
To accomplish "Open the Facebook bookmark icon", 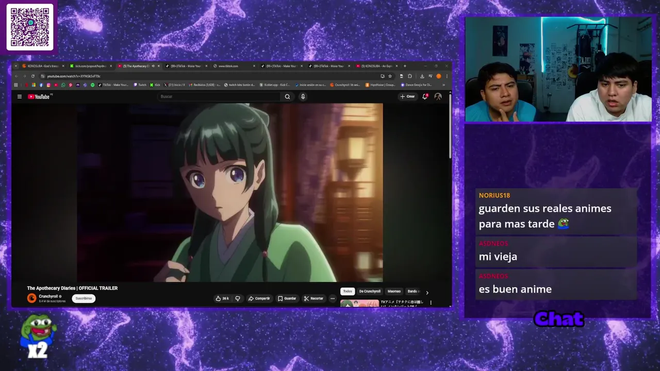I will pyautogui.click(x=41, y=85).
